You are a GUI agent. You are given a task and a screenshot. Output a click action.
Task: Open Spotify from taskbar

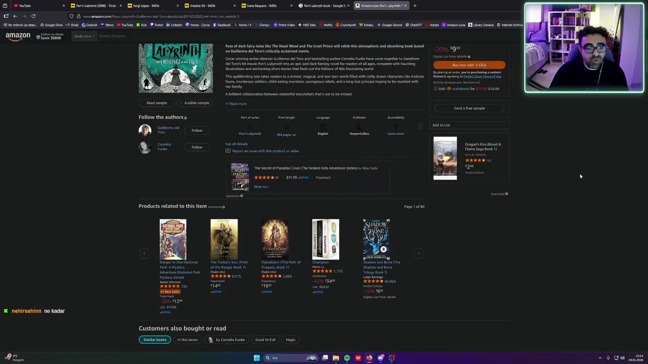coord(347,358)
